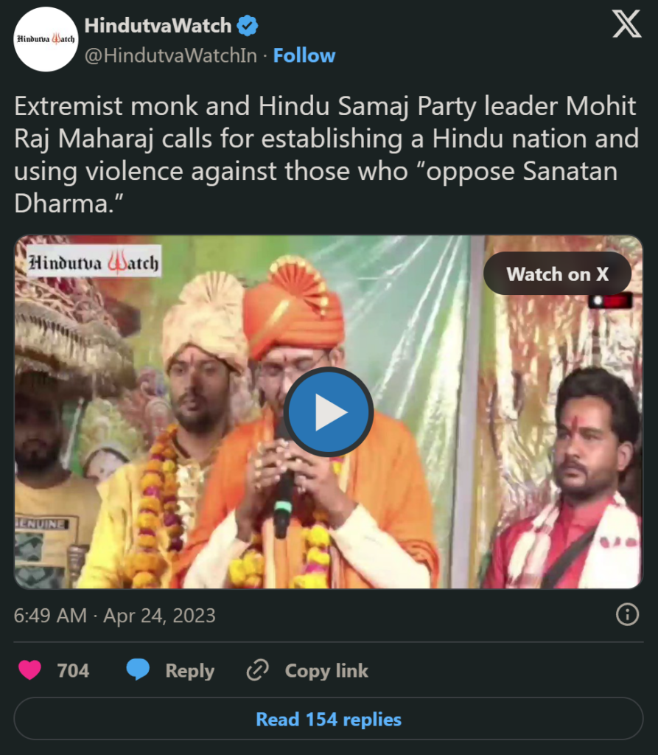Click the Watch on X button

pos(557,274)
